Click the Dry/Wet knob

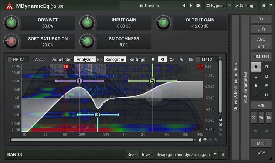[x=11, y=23]
